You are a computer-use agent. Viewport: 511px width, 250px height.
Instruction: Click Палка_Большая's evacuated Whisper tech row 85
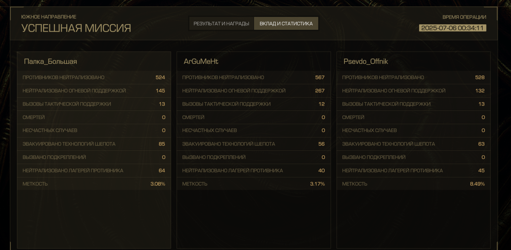(94, 144)
